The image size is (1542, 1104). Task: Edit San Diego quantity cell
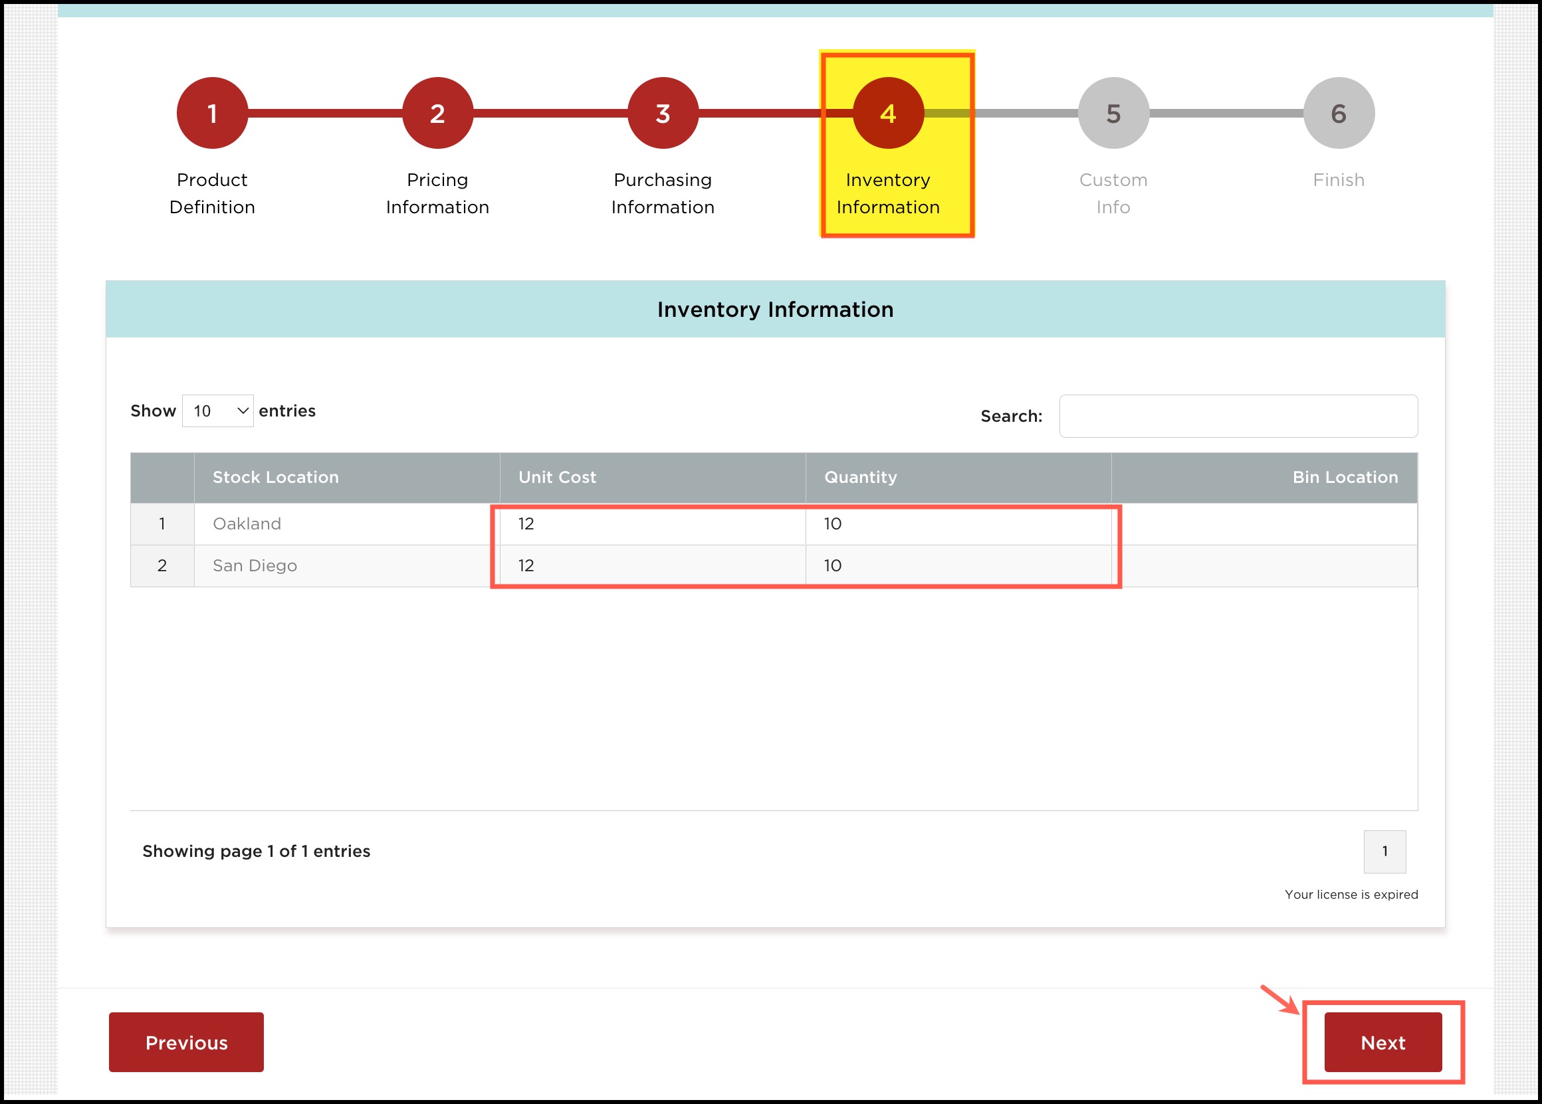click(957, 565)
